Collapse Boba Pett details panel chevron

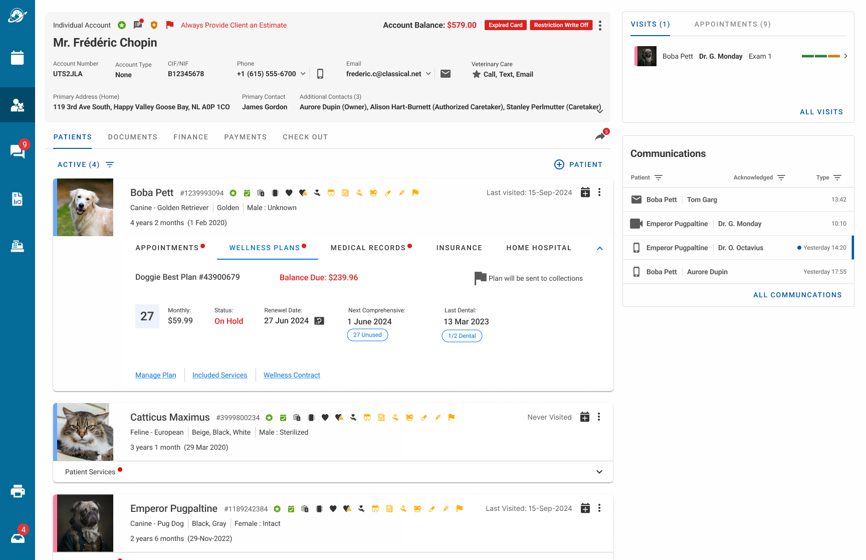tap(599, 248)
